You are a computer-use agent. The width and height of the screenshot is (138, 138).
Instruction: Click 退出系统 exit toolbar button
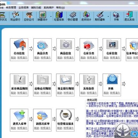tap(130, 16)
